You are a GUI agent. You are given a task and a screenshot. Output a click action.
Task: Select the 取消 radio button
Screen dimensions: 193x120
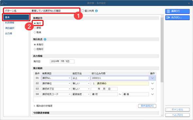click(35, 32)
